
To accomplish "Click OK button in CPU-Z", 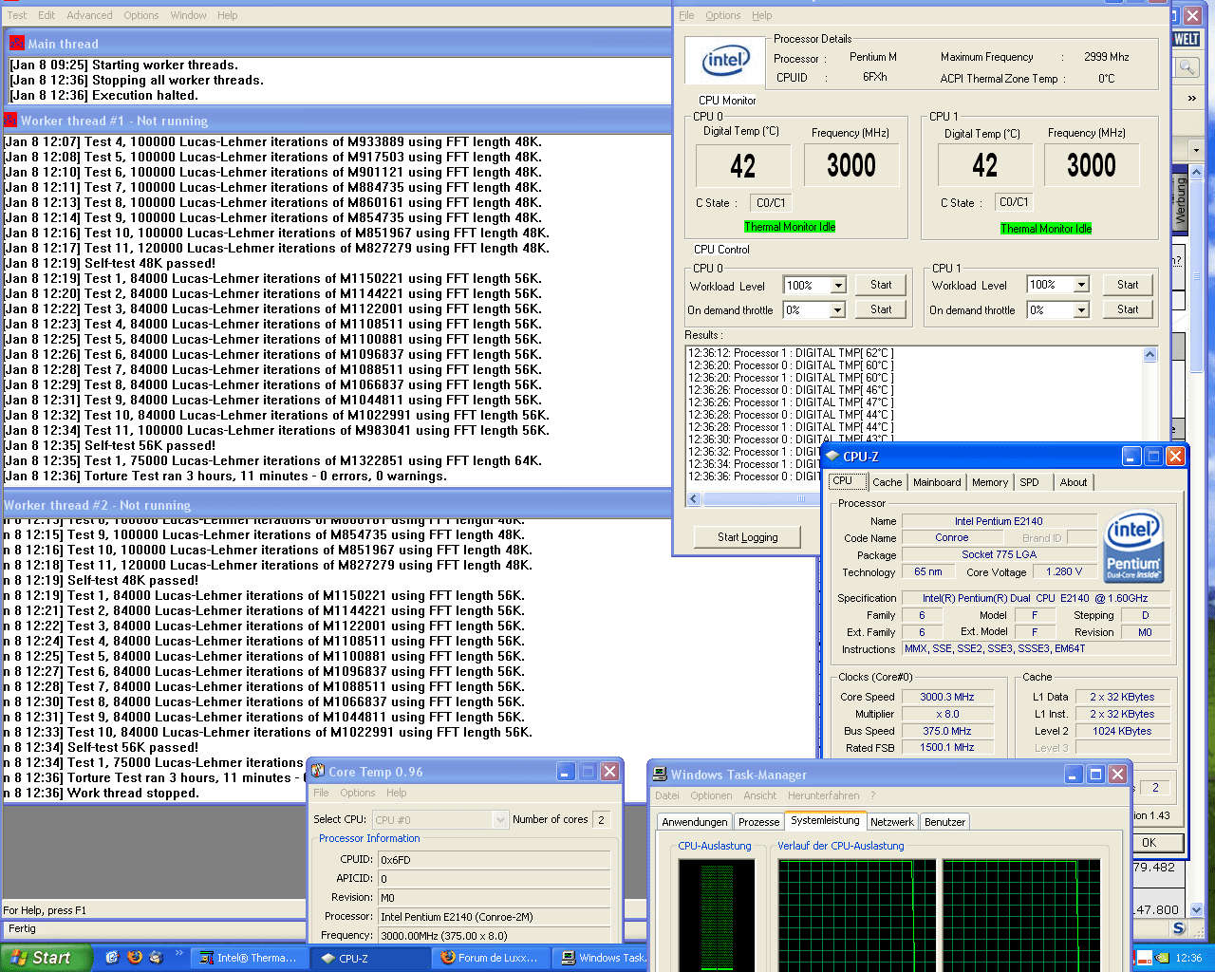I will (x=1149, y=843).
